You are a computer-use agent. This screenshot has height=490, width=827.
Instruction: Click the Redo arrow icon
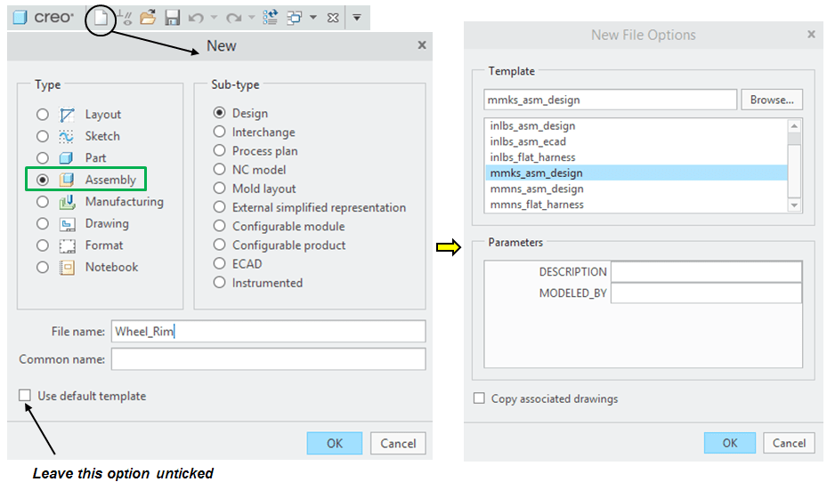233,17
